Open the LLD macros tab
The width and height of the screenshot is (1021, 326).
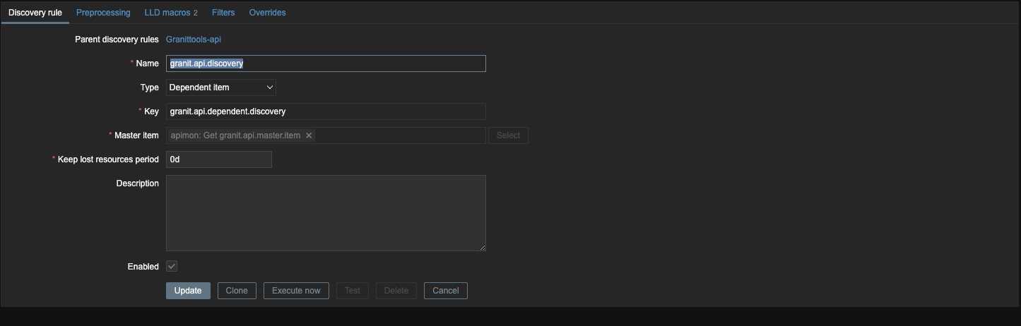[170, 13]
